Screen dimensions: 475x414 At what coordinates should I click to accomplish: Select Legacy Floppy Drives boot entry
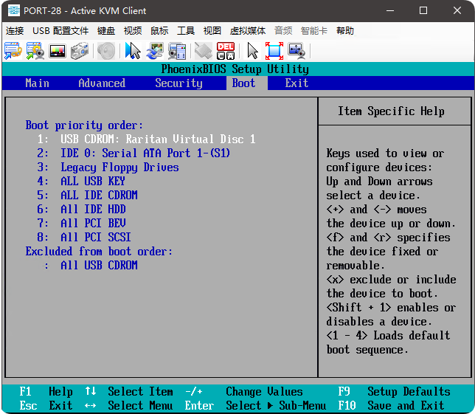(x=119, y=168)
